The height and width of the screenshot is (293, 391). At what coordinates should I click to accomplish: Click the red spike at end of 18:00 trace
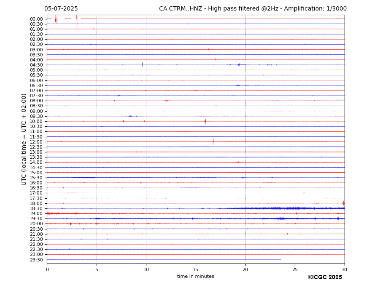(x=343, y=203)
